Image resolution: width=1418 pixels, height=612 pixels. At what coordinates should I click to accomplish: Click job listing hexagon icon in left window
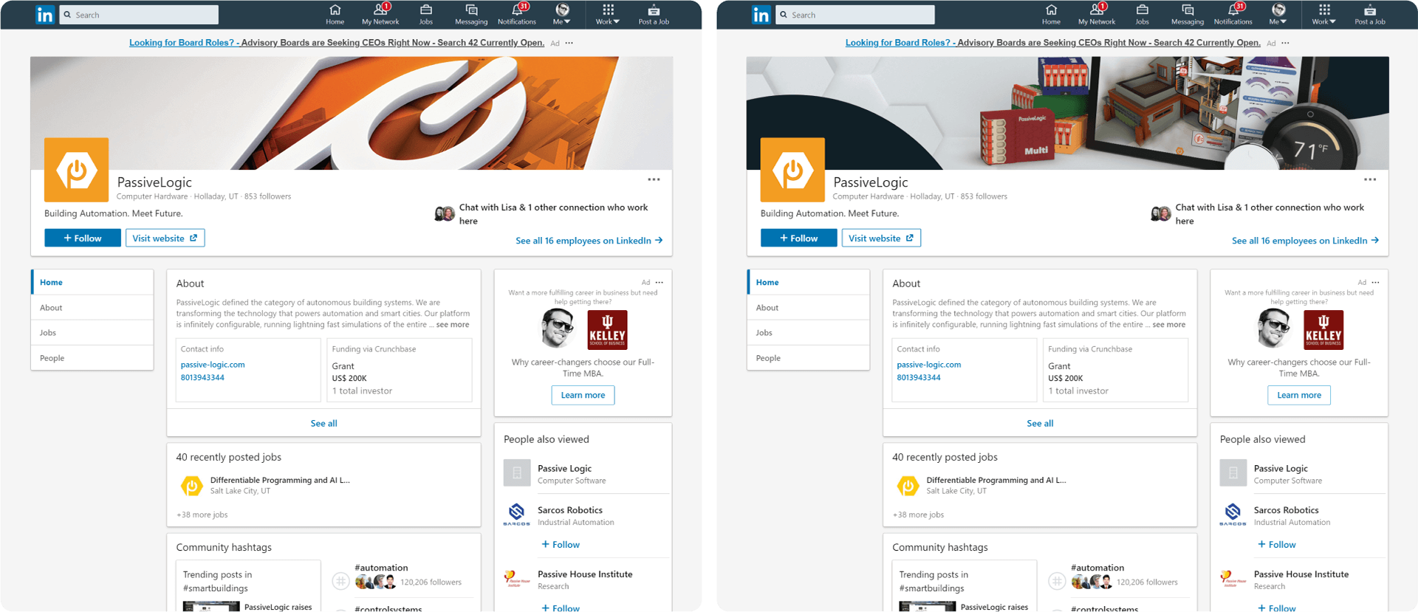tap(192, 486)
